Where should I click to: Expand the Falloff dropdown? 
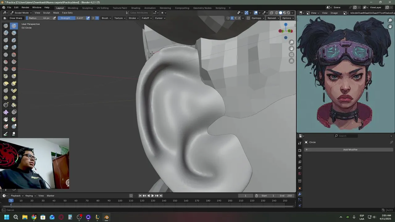pos(147,18)
